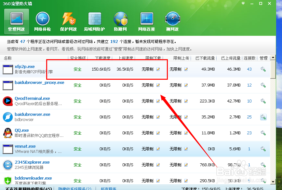Edit upload limit for QvodTerminal.exe
Viewport: 282px width, 190px height.
pos(186,101)
